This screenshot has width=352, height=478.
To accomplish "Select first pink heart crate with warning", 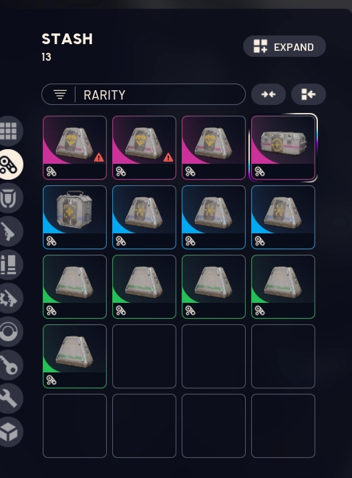I will [x=75, y=148].
